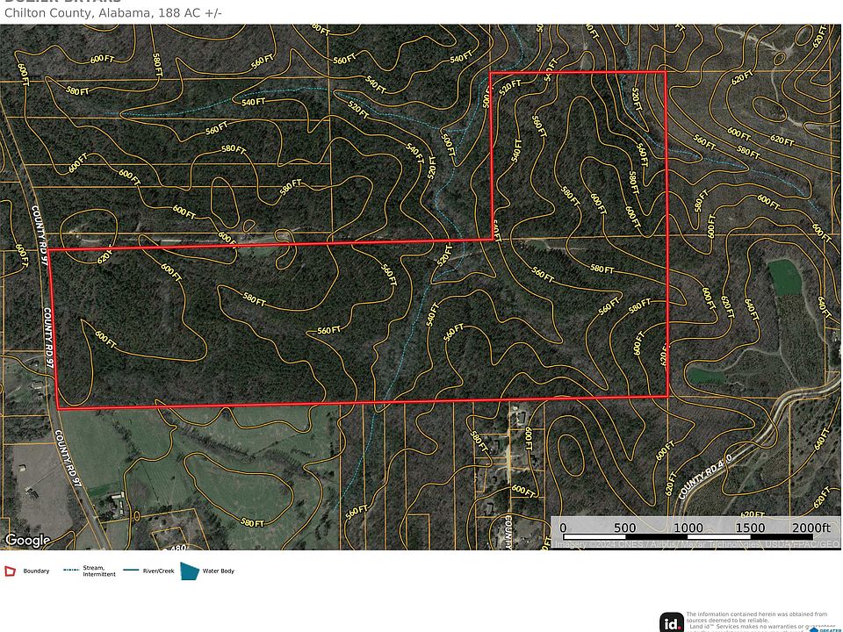
Task: Click the "2000ft" scale bar label
Action: (811, 528)
